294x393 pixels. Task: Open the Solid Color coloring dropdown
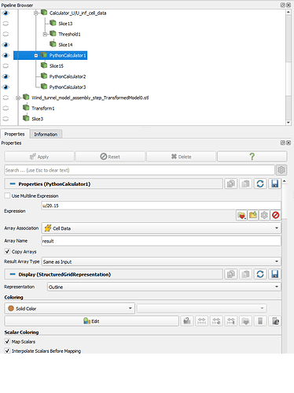[x=70, y=308]
